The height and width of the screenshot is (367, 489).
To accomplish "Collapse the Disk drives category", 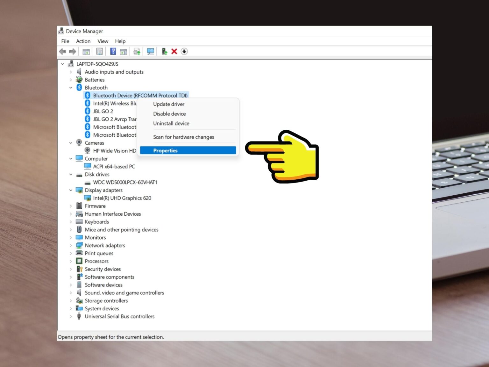I will 71,174.
